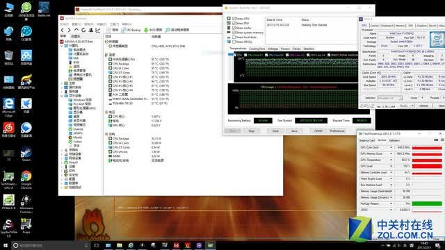The image size is (445, 250).
Task: Click the Preferences button
Action: pos(337,131)
